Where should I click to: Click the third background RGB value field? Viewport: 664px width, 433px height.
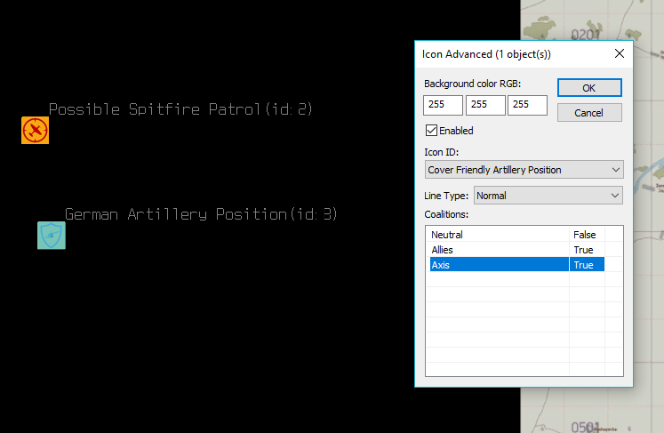click(x=527, y=105)
